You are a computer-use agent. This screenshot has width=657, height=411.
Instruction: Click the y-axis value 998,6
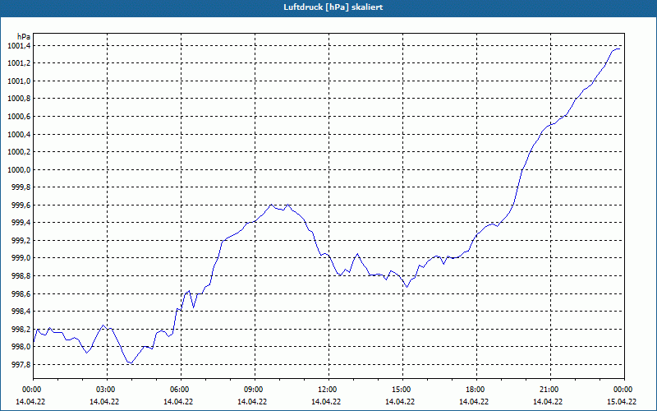coord(21,294)
